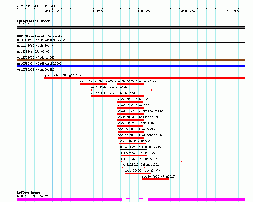
Task: Click ruler position 41184700
Action: click(188, 11)
